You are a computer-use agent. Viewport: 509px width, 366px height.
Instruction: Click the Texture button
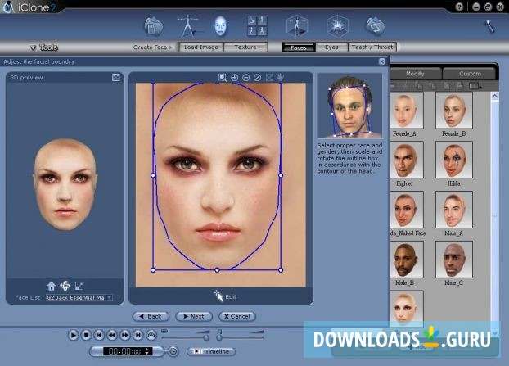tap(245, 47)
